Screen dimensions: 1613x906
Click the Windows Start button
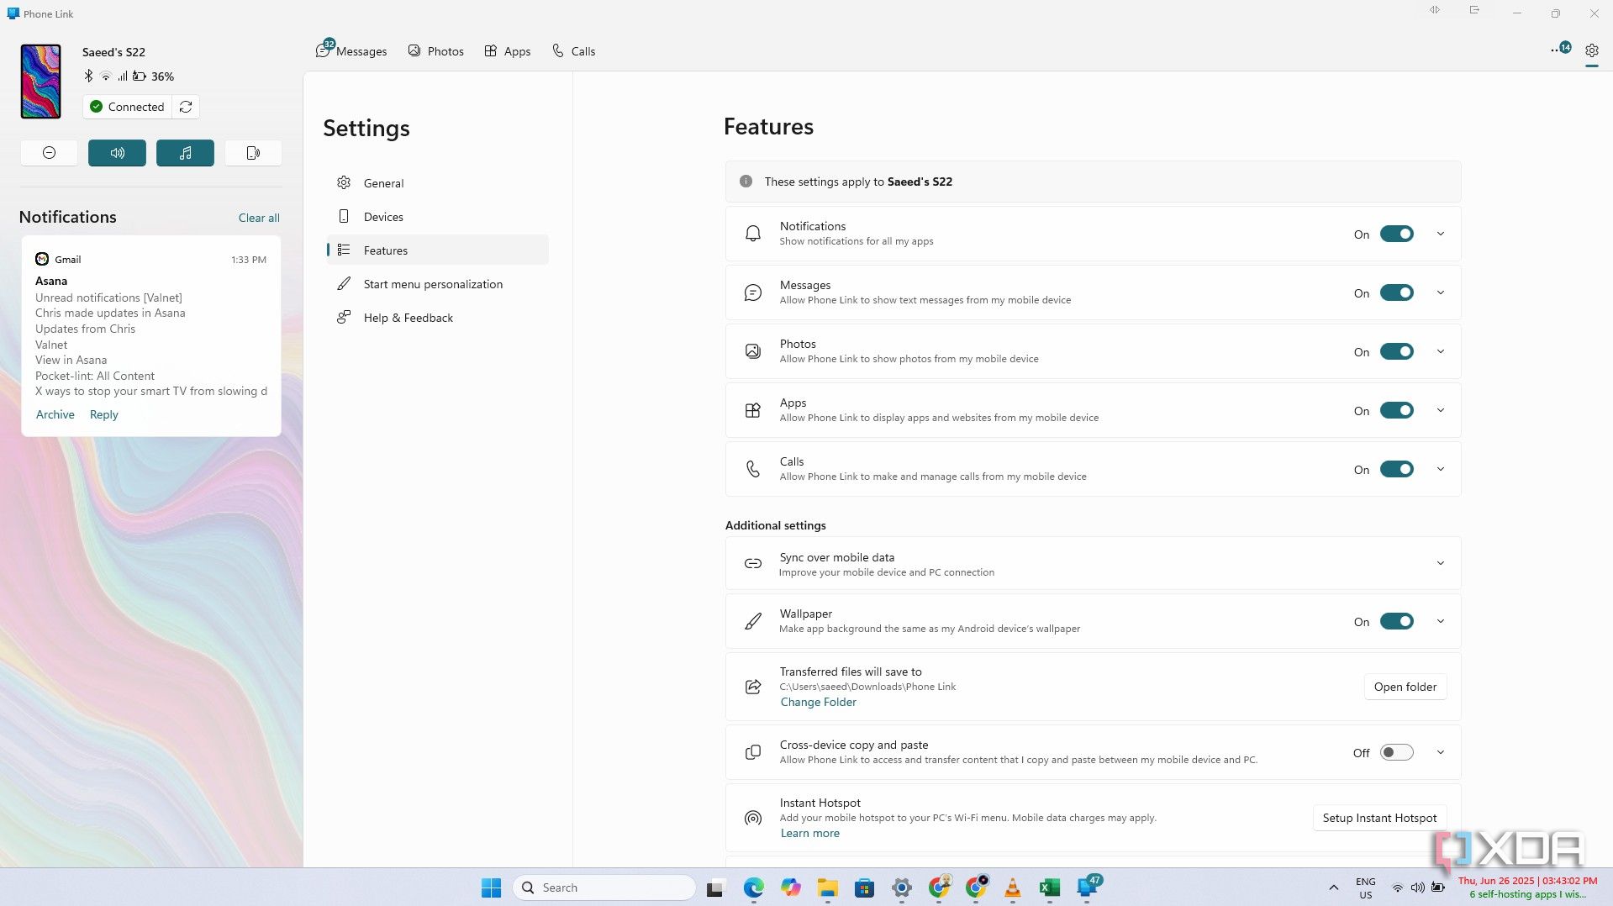(491, 888)
